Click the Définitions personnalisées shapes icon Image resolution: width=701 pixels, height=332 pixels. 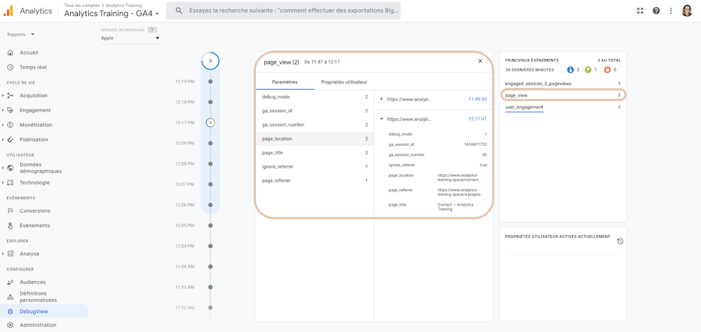click(x=11, y=297)
